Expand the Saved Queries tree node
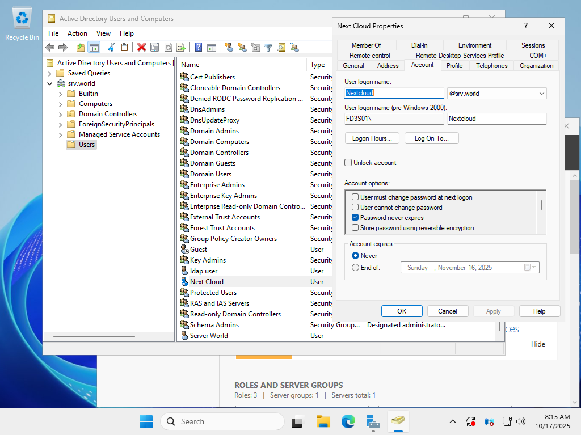Image resolution: width=581 pixels, height=435 pixels. click(x=50, y=73)
